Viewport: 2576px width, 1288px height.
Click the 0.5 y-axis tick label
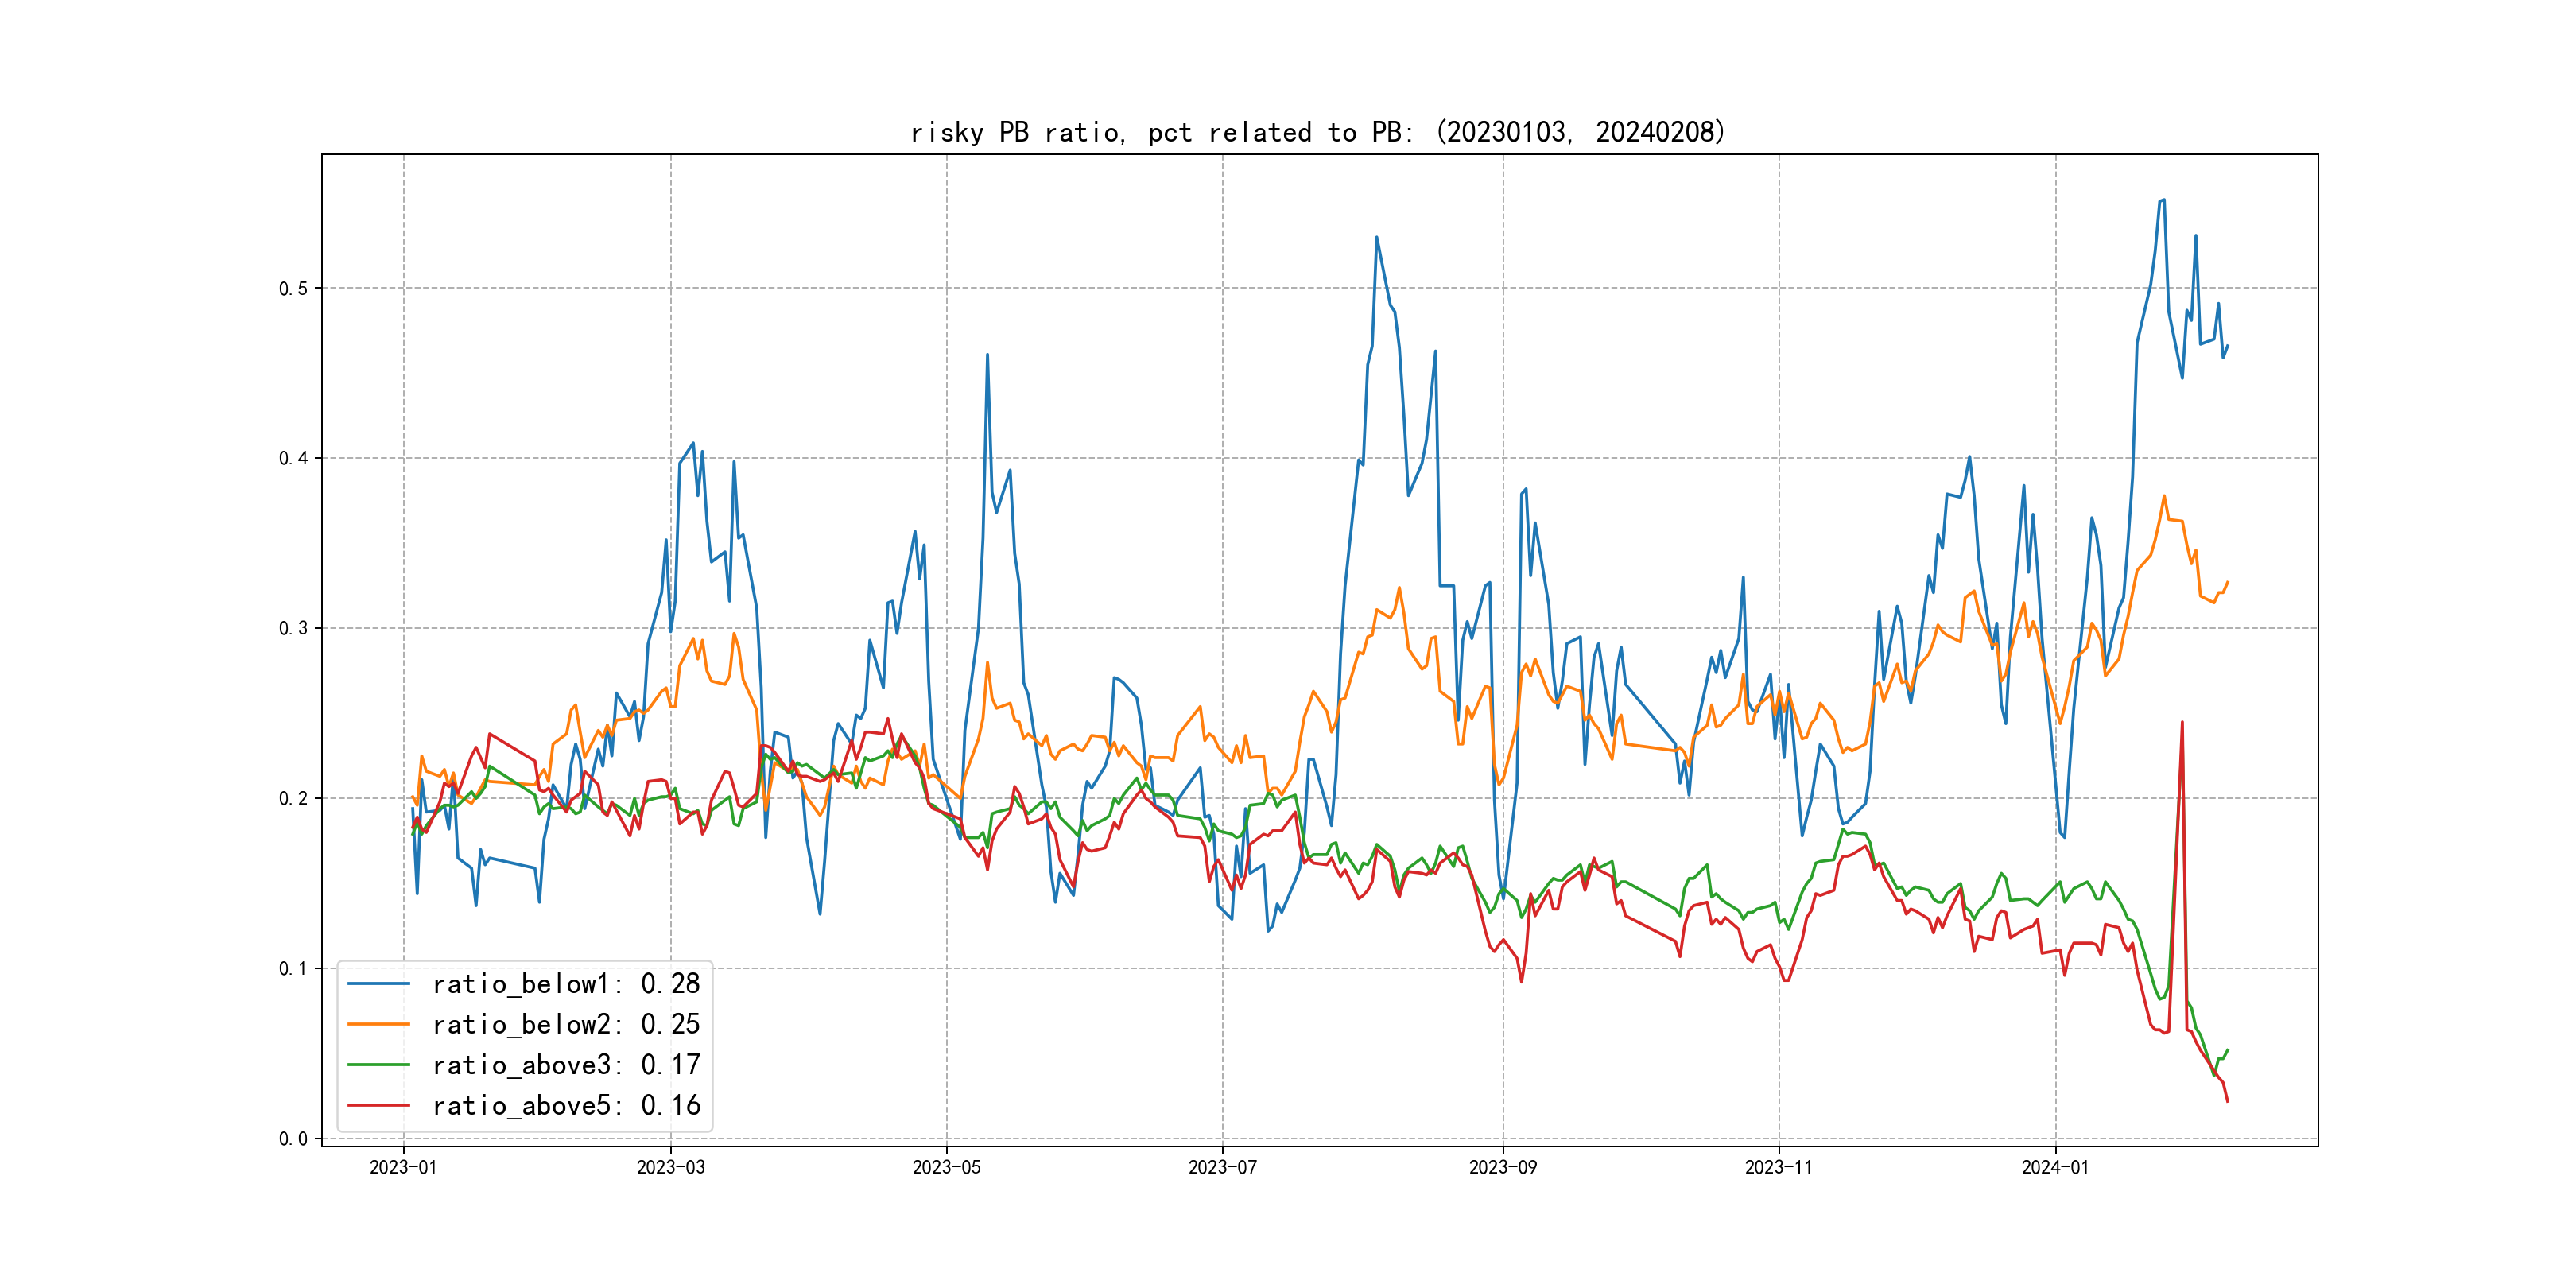(x=293, y=289)
